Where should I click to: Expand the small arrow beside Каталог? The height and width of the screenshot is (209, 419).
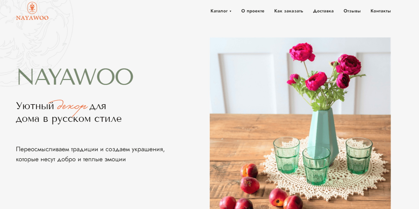click(230, 11)
